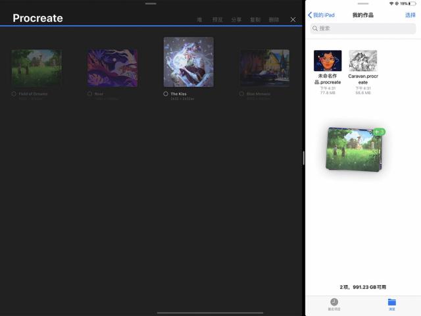Click the 我的作品 folder title

click(x=363, y=15)
